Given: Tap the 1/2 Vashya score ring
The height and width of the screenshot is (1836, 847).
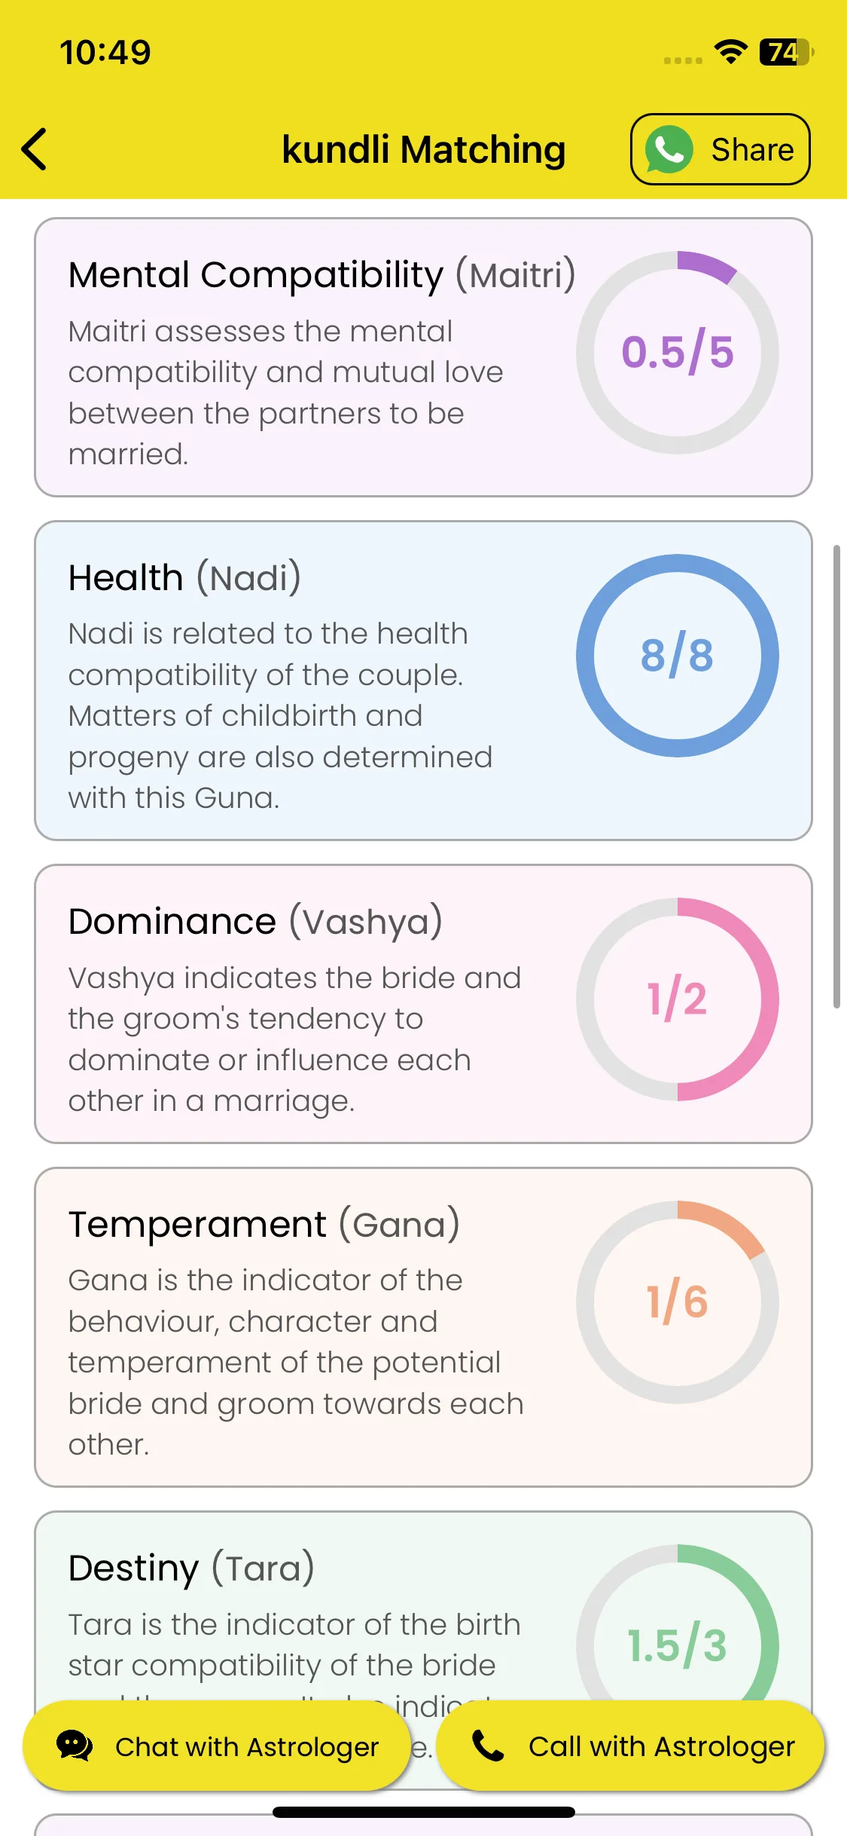Looking at the screenshot, I should pos(678,999).
